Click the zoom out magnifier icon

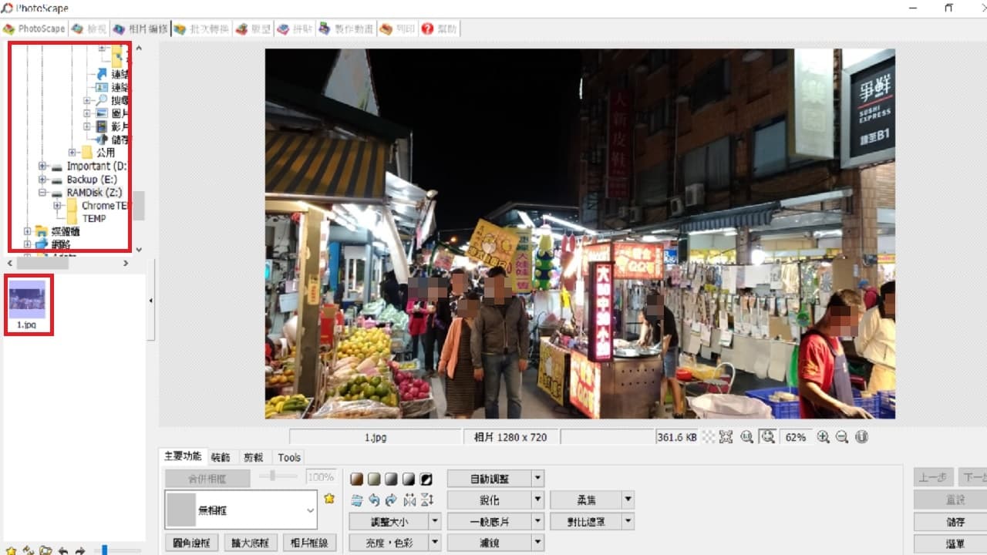pyautogui.click(x=842, y=437)
